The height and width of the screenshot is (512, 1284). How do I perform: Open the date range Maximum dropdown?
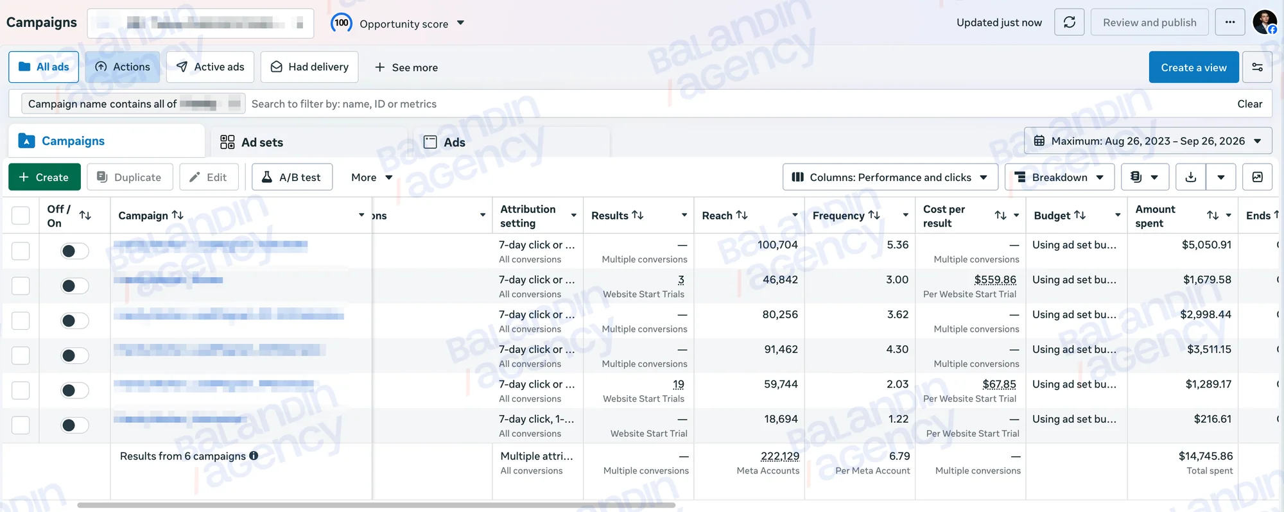pos(1148,141)
